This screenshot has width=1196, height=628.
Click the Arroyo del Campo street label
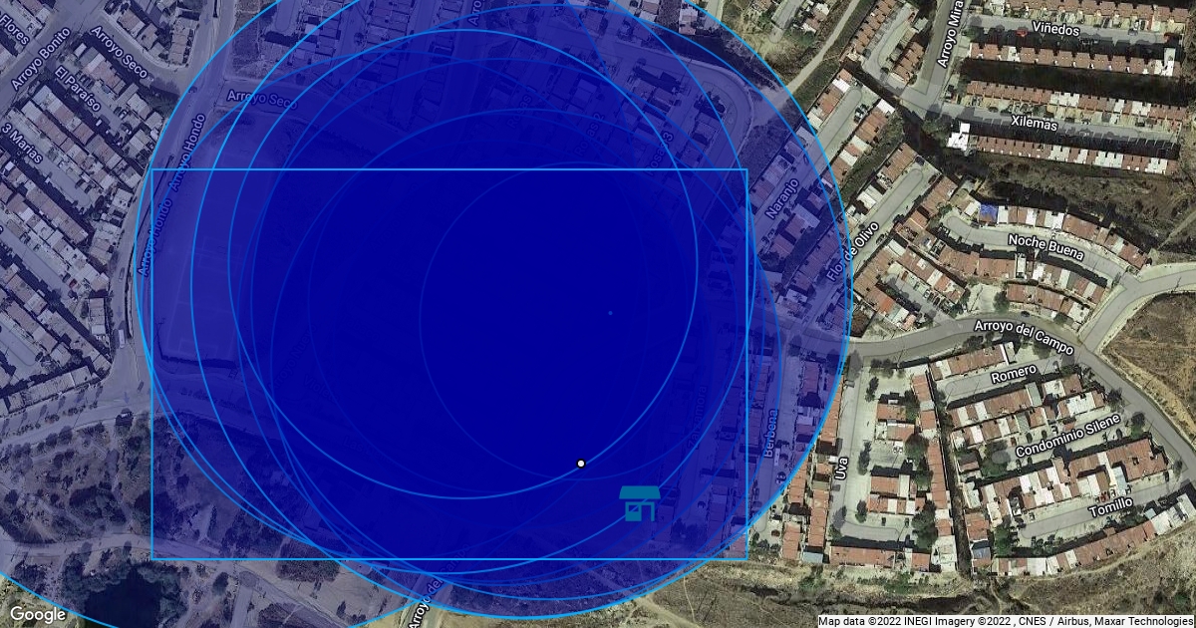[x=1024, y=336]
